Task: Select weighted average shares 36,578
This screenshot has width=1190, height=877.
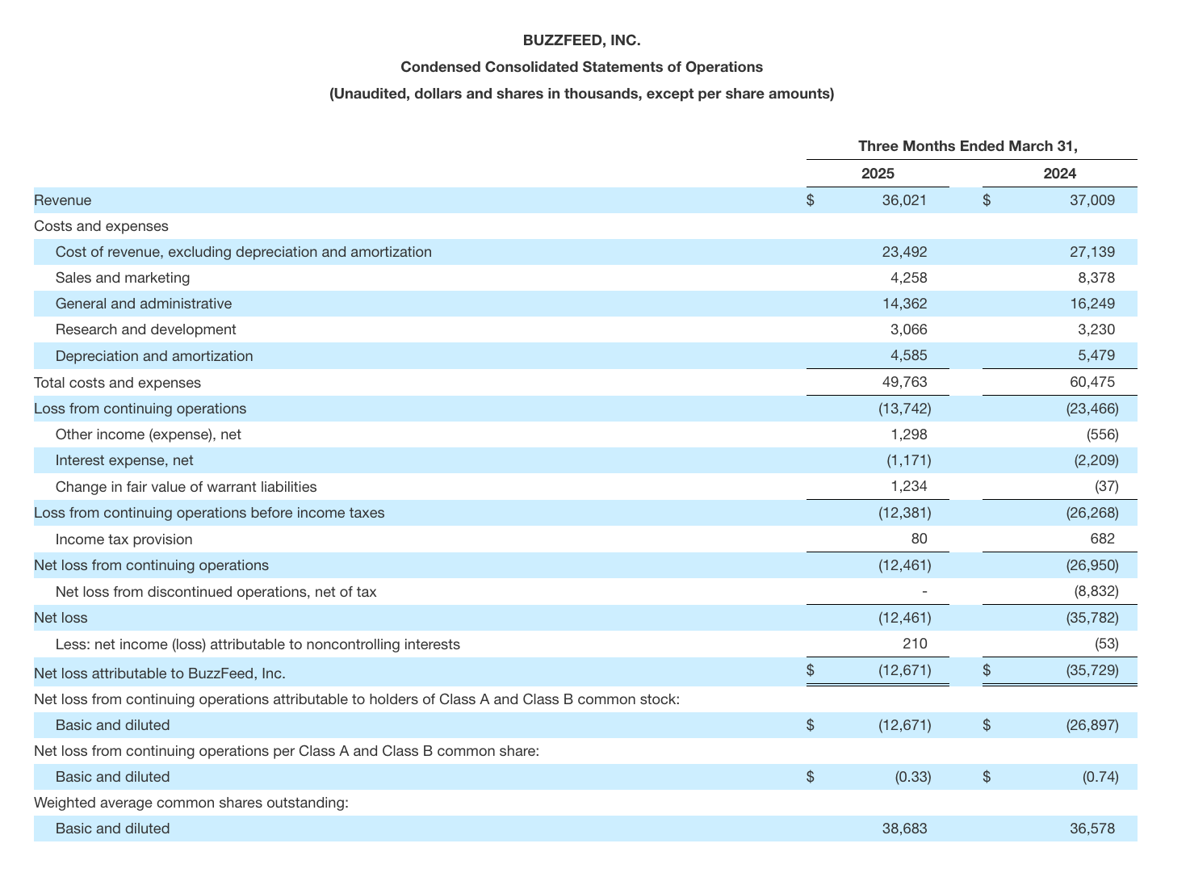Action: (x=1092, y=829)
